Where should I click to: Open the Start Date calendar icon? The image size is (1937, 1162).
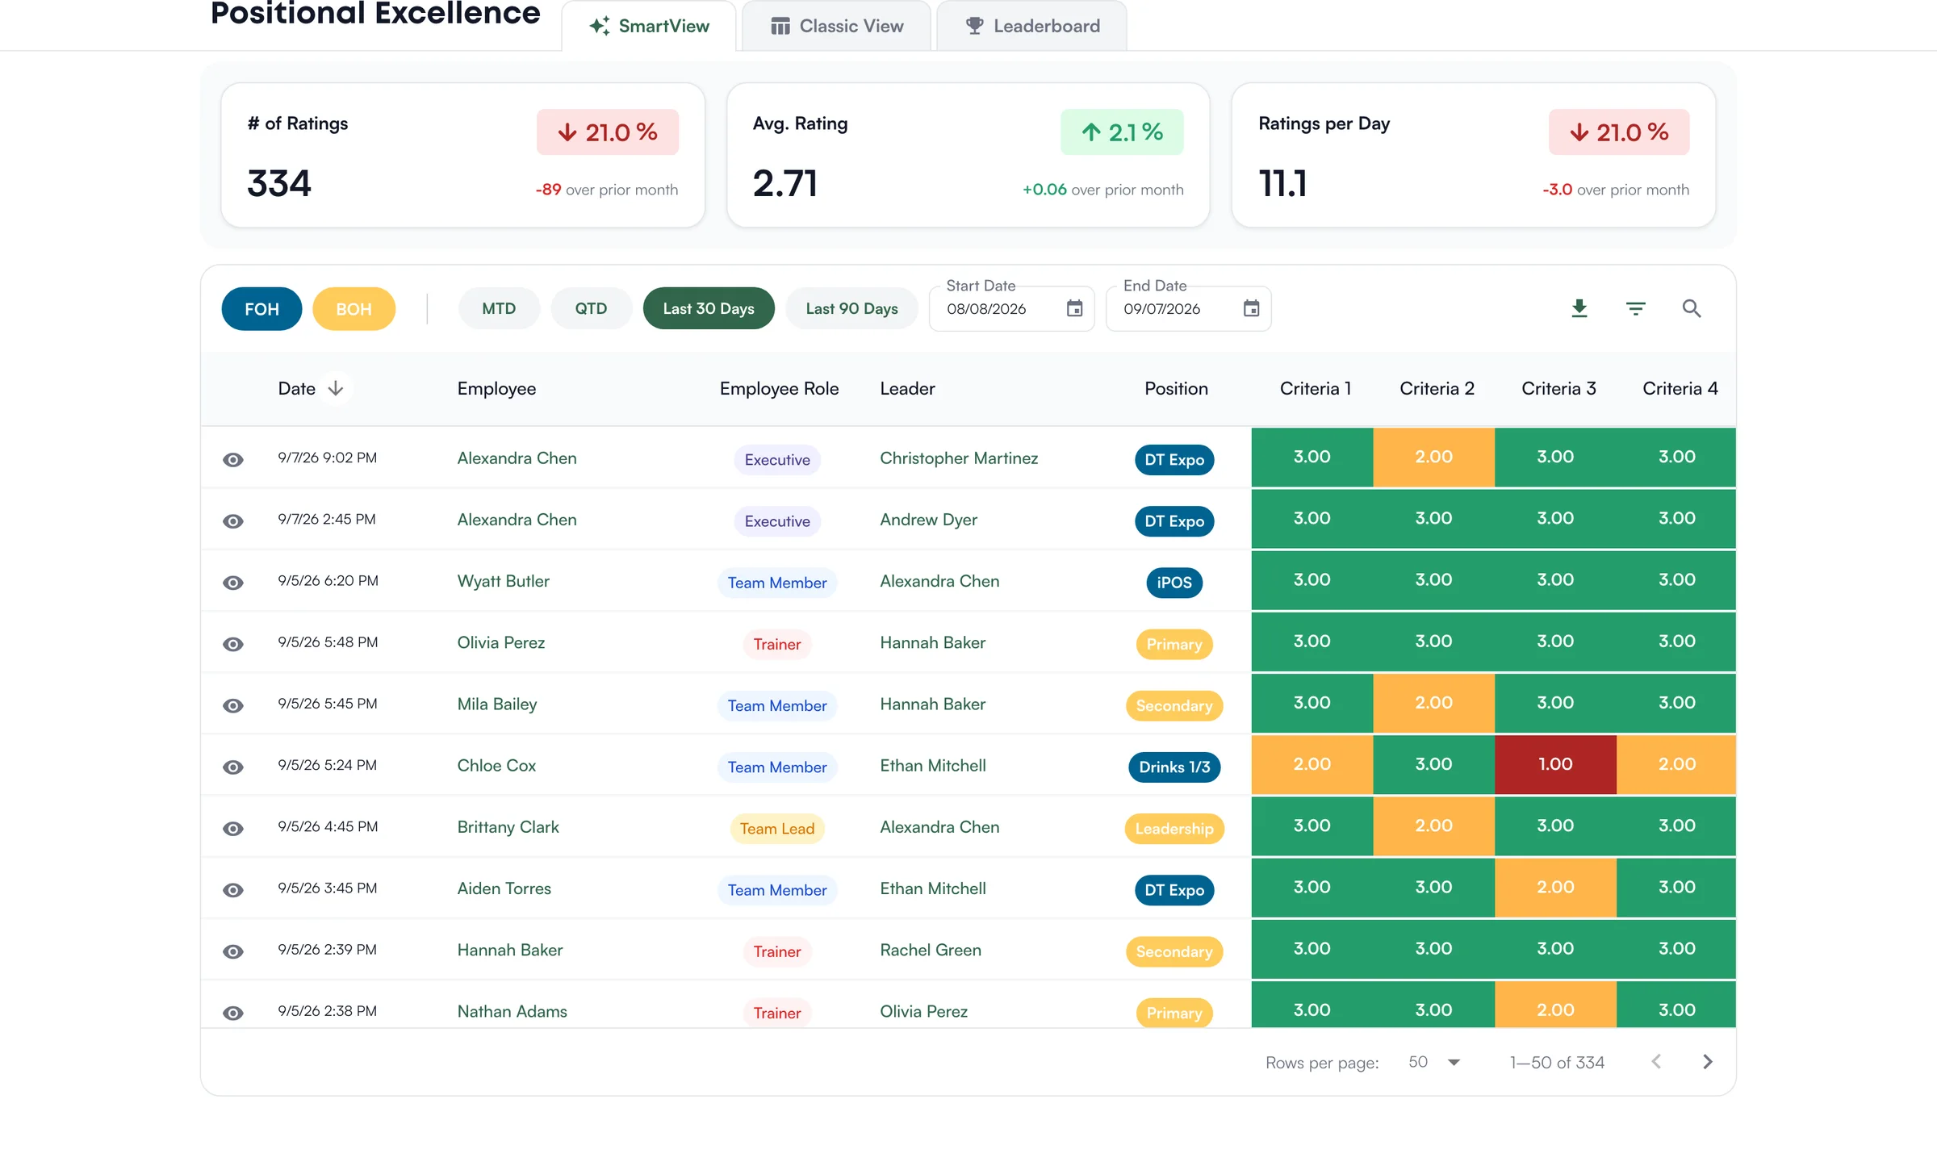(x=1074, y=308)
